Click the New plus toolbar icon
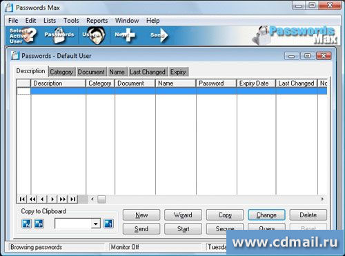 (125, 35)
